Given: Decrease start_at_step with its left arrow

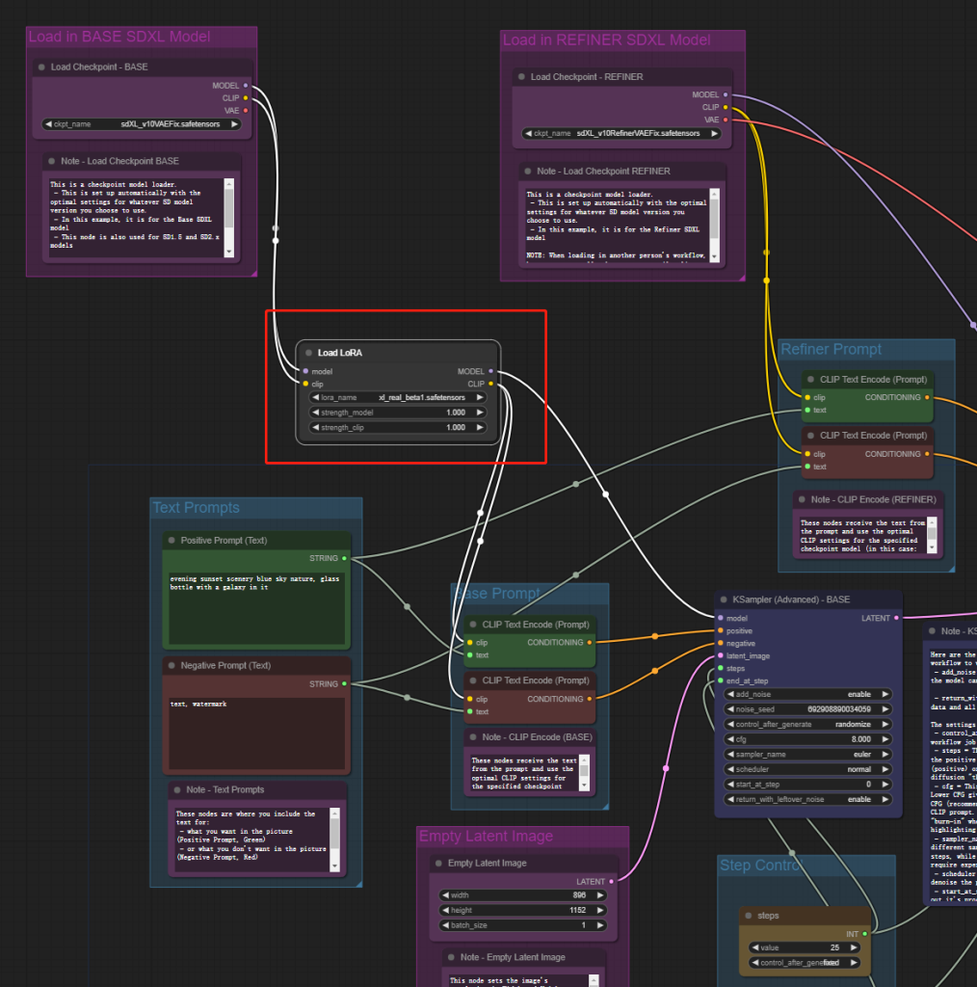Looking at the screenshot, I should [x=730, y=785].
